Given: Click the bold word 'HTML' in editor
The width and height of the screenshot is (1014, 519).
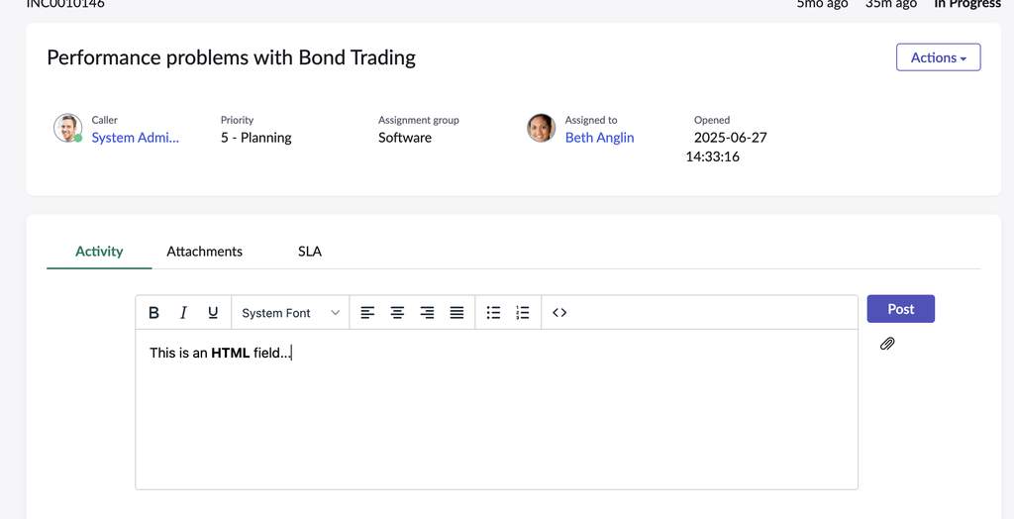Looking at the screenshot, I should (x=230, y=353).
